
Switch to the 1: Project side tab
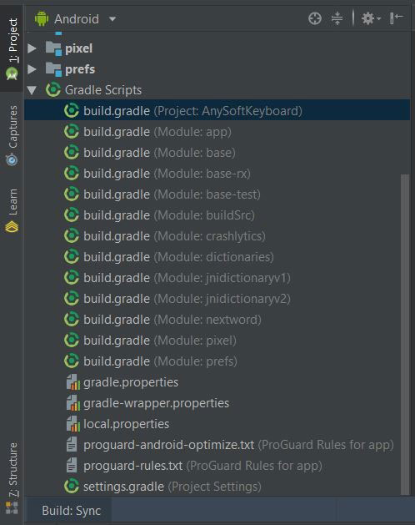click(12, 48)
